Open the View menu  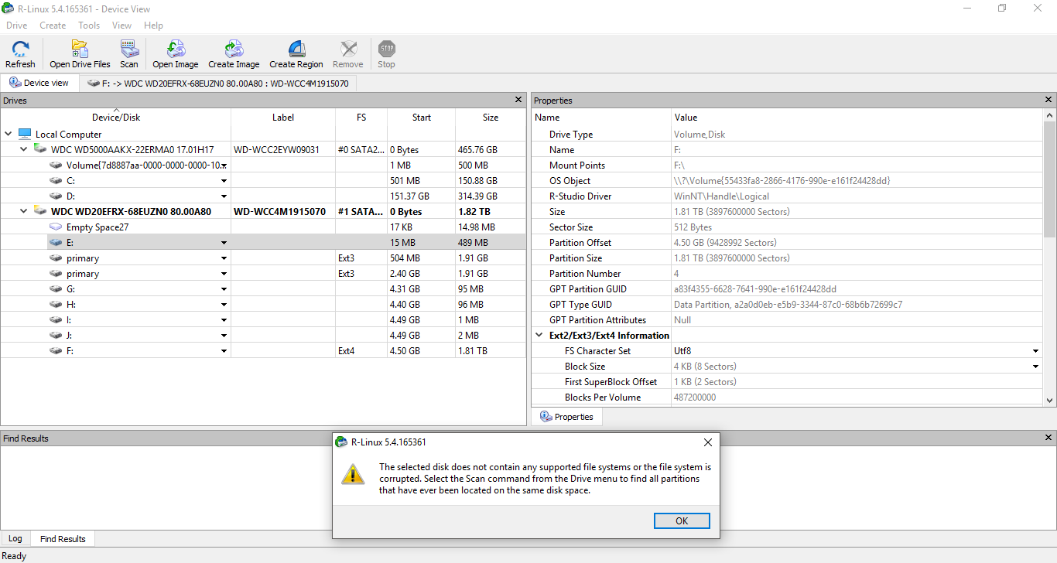(x=121, y=26)
